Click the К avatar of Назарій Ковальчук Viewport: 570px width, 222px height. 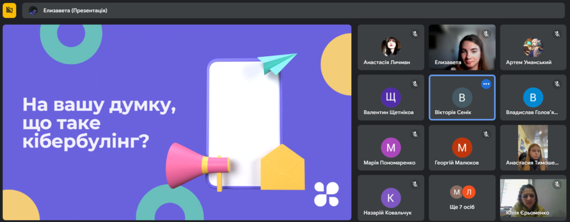[x=391, y=198]
